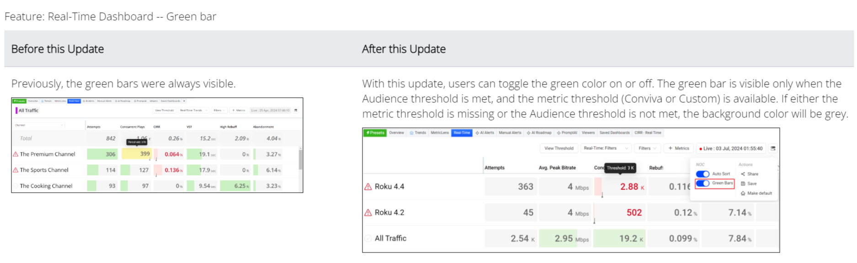Click the scrollbar in the left dashboard
This screenshot has width=857, height=263.
[x=300, y=160]
